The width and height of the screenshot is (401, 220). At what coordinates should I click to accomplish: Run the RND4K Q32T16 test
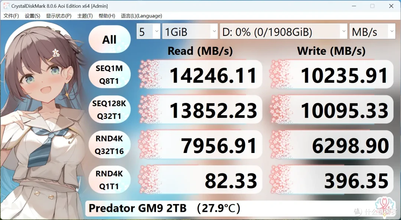pos(110,145)
